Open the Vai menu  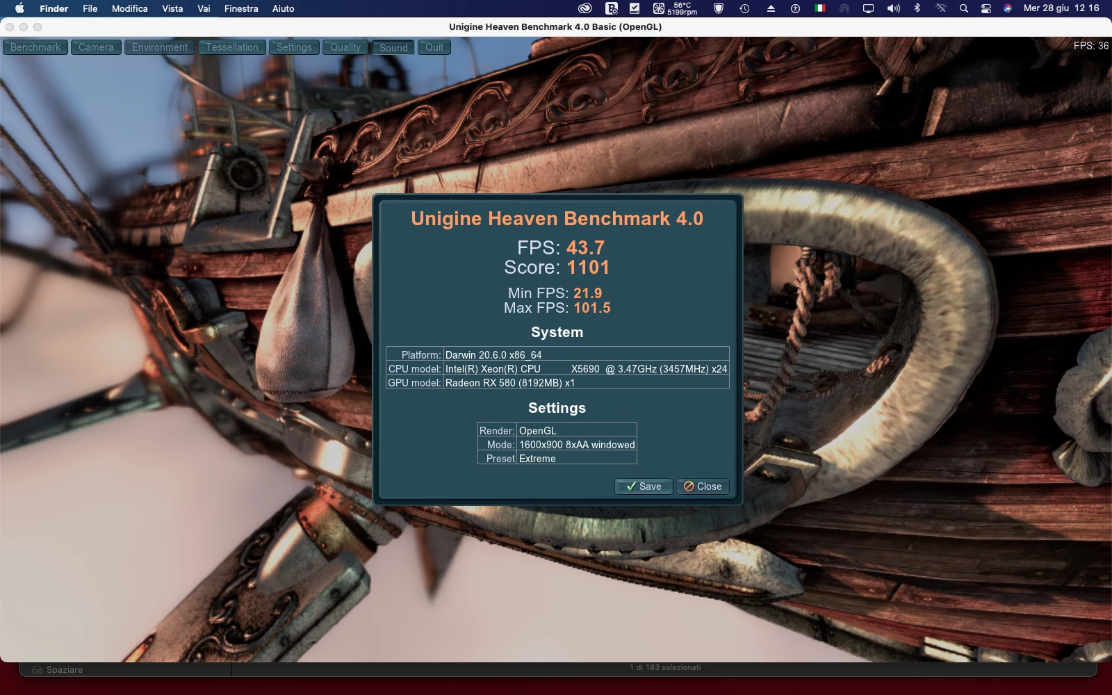204,8
